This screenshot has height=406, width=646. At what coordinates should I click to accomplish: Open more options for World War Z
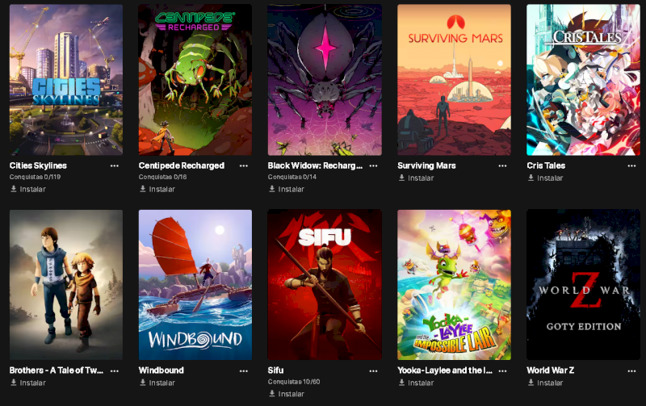click(632, 370)
